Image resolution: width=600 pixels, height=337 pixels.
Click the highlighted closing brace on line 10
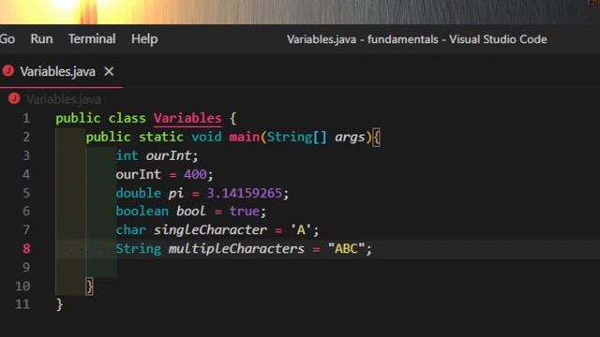(x=89, y=286)
